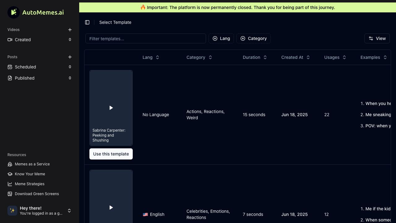This screenshot has width=396, height=223.
Task: Toggle the sidebar panel icon
Action: pos(87,22)
